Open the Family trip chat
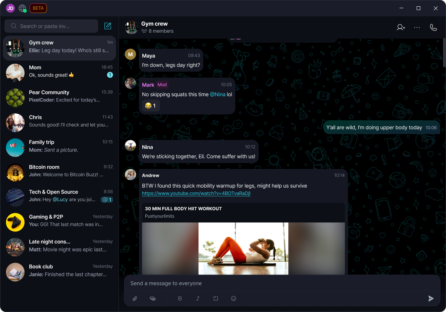The width and height of the screenshot is (446, 312). click(59, 147)
